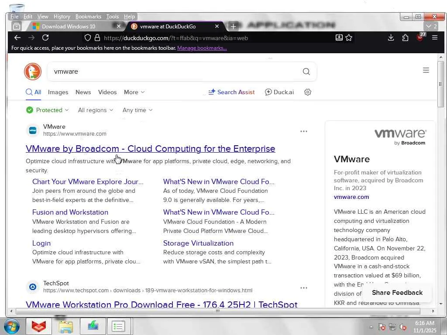The height and width of the screenshot is (335, 447).
Task: Click the vertical page scrollbar thumb
Action: coord(441,84)
